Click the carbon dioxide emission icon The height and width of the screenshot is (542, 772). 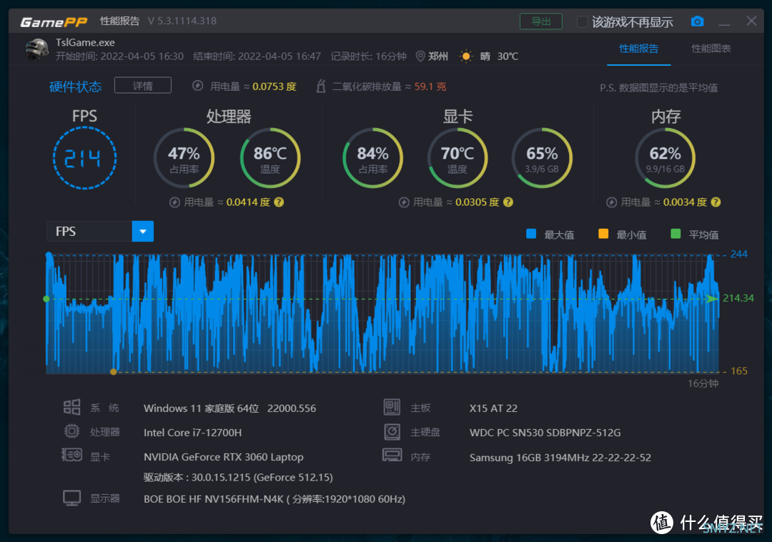coord(321,86)
